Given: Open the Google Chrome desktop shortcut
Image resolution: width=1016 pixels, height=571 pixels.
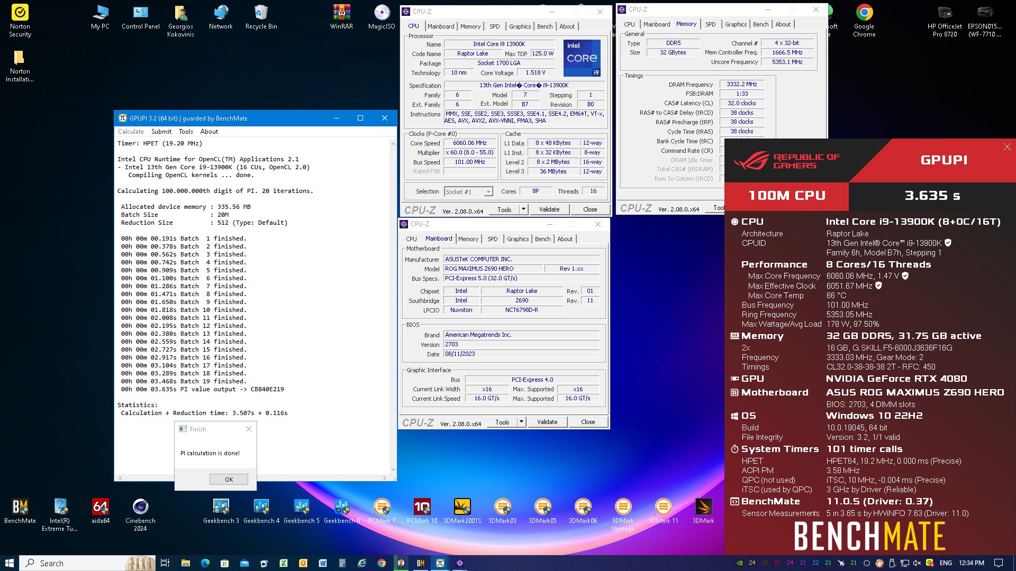Looking at the screenshot, I should point(864,21).
